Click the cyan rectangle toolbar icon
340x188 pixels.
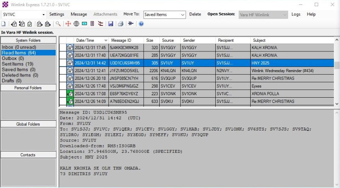click(84, 23)
